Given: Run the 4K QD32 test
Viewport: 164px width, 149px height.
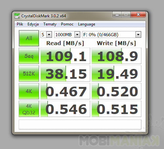Looking at the screenshot, I should click(x=29, y=109).
